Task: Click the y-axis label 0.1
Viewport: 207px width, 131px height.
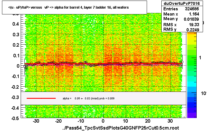Action: 16,56
